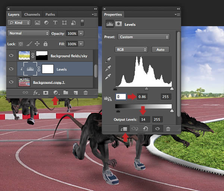This screenshot has height=191, width=224.
Task: Delete layer trash icon in Layers panel
Action: click(85, 93)
